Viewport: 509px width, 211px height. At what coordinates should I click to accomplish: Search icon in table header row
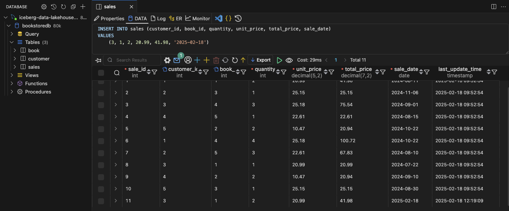117,72
